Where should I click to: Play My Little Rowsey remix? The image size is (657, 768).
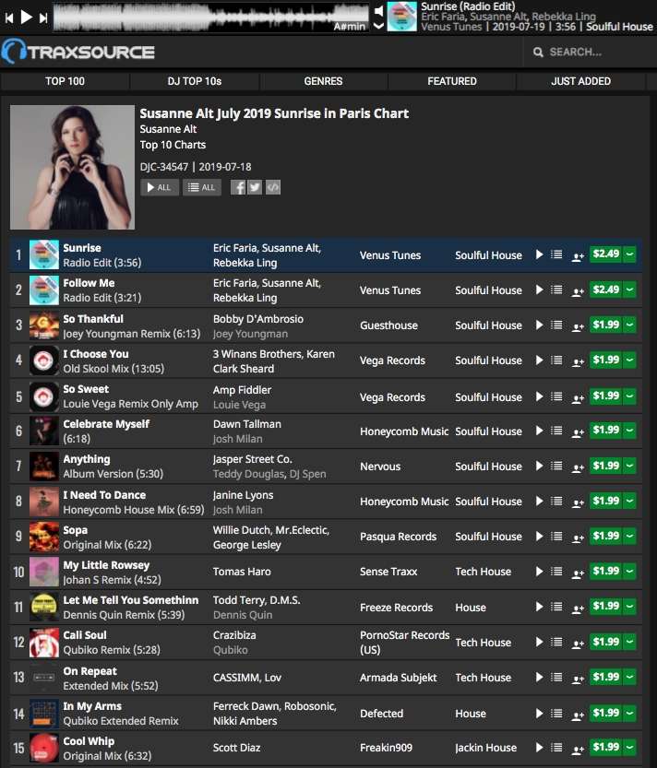coord(539,571)
